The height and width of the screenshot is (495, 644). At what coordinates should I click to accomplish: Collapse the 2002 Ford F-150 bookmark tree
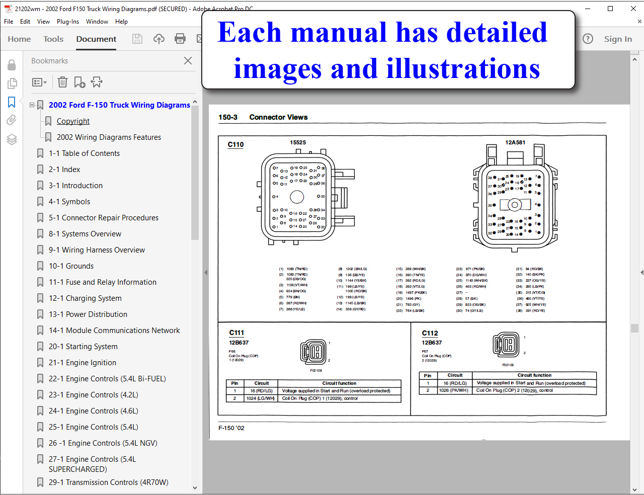(32, 105)
